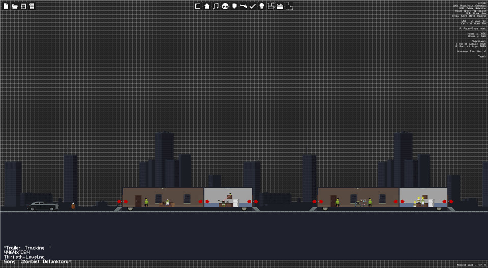Click the parked black car on the street
The height and width of the screenshot is (268, 488).
coord(43,206)
